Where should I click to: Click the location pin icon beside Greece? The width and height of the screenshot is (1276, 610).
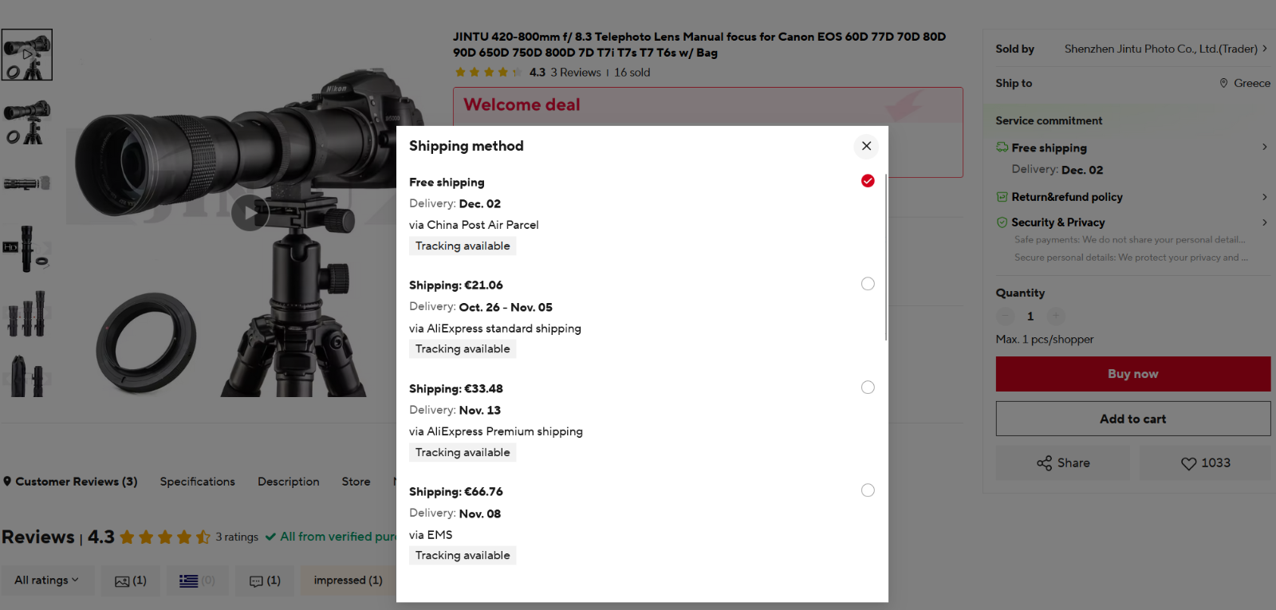(x=1223, y=83)
